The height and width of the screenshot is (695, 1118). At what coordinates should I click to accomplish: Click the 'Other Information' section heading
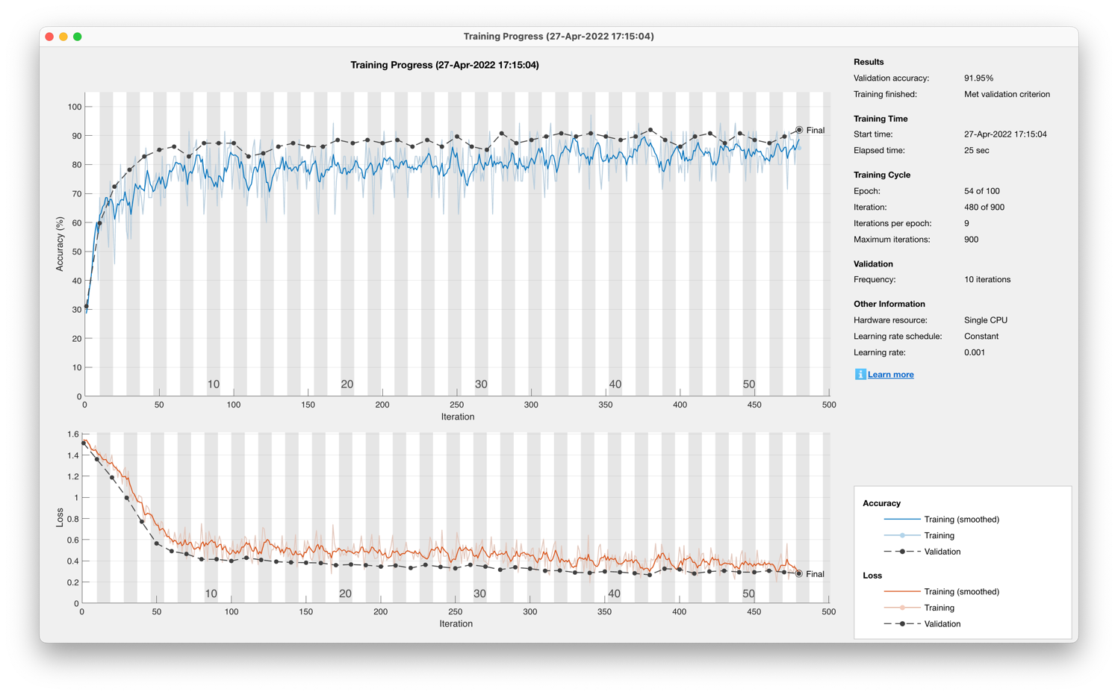coord(889,304)
